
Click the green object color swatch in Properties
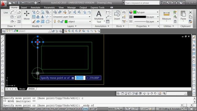135,12
